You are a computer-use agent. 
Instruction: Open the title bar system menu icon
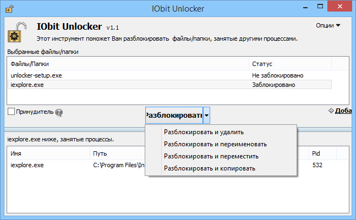[x=6, y=9]
